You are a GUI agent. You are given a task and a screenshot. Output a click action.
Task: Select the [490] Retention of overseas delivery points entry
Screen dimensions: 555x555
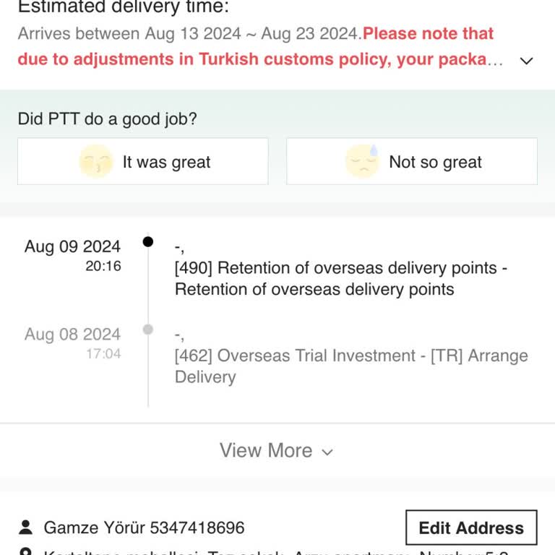(x=340, y=278)
